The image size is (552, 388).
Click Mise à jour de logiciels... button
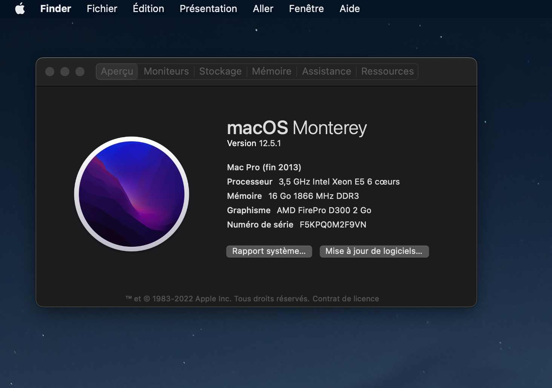pyautogui.click(x=374, y=251)
